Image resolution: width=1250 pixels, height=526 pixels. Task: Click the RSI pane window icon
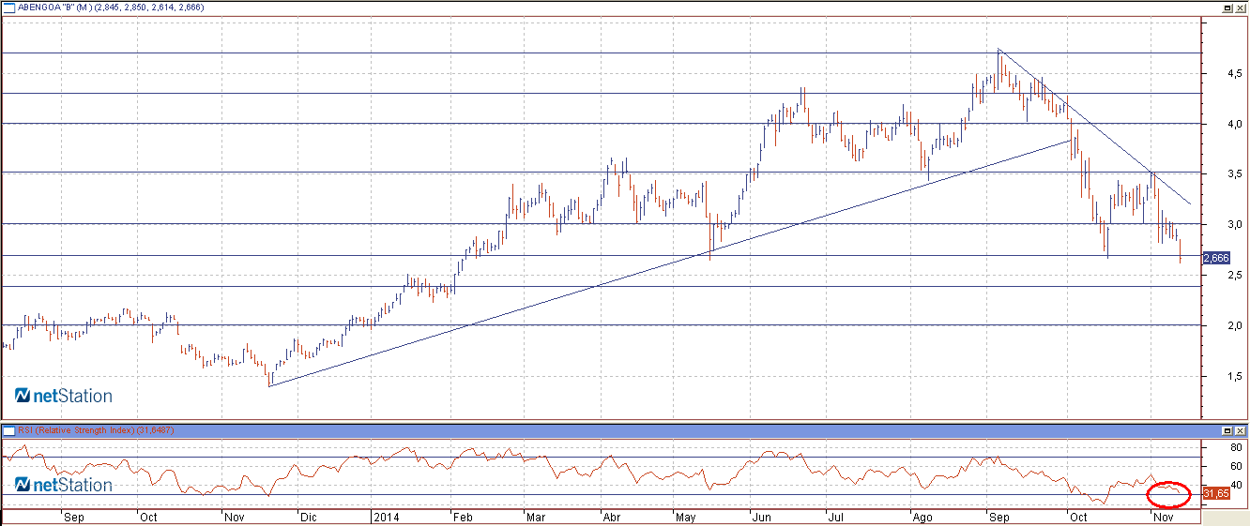[x=8, y=430]
